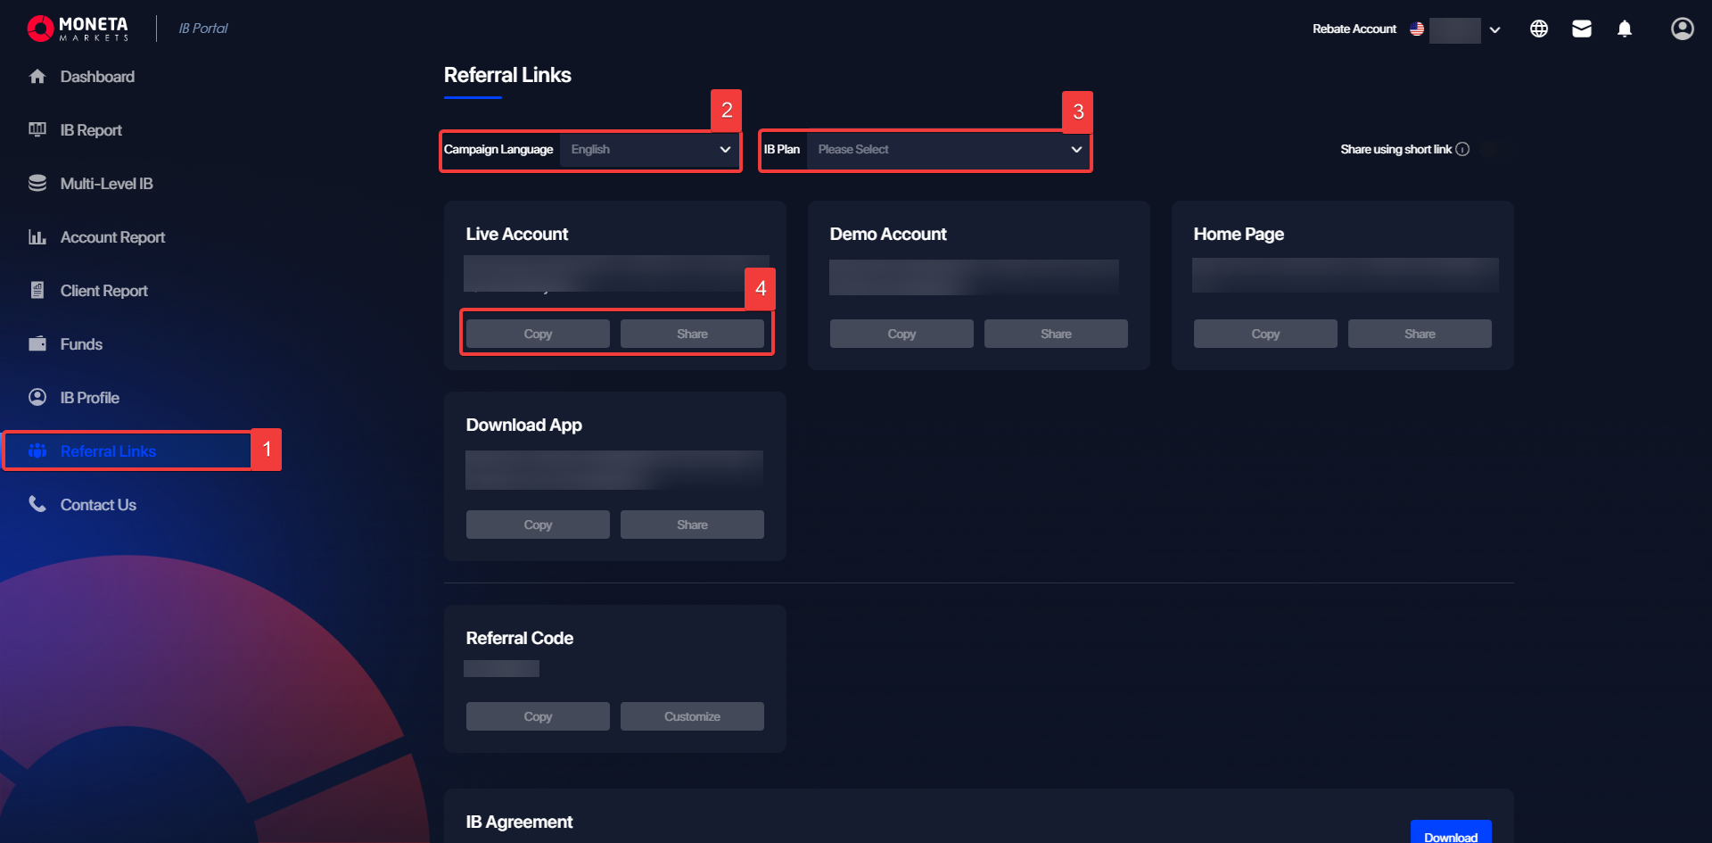Click the Multi-Level IB stacked coins icon
Viewport: 1712px width, 843px height.
click(37, 184)
